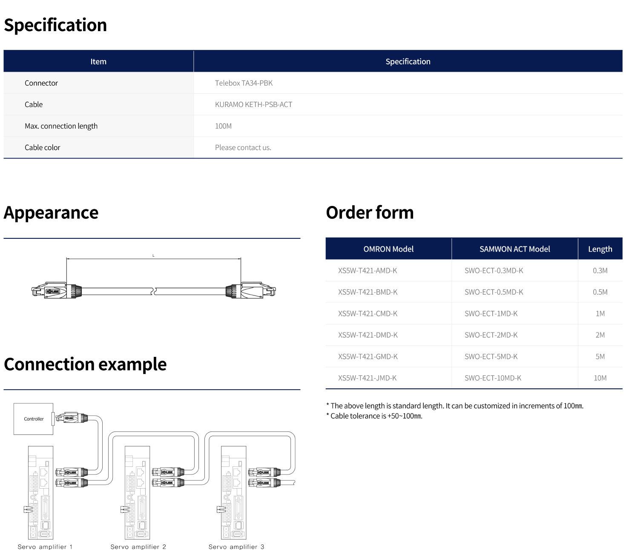This screenshot has width=626, height=550.
Task: Click the SAMWON ACT Model column header
Action: [x=515, y=249]
